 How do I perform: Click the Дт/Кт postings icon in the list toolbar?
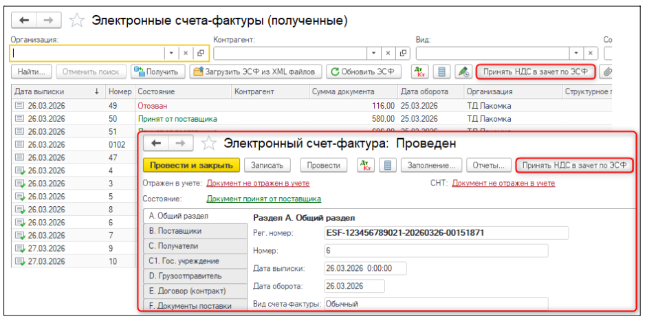(420, 71)
